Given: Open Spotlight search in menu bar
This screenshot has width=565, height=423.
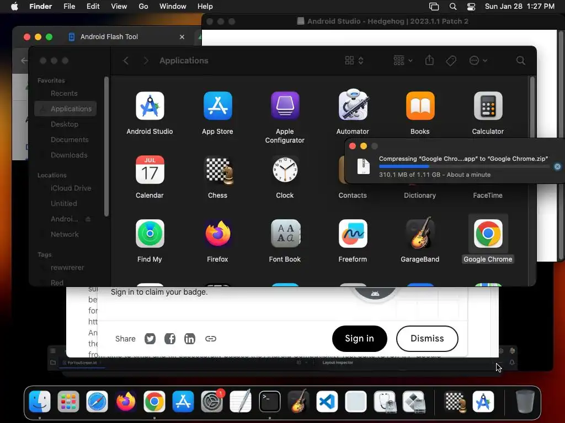Looking at the screenshot, I should click(x=453, y=7).
